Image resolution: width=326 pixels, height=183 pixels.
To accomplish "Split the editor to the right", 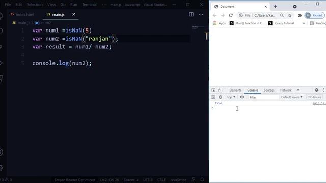I will [192, 14].
